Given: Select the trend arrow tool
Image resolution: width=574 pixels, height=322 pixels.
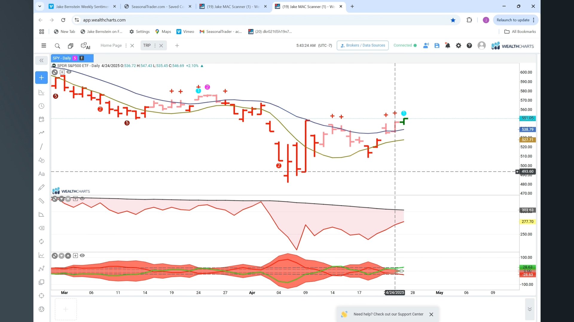Looking at the screenshot, I should [x=42, y=133].
